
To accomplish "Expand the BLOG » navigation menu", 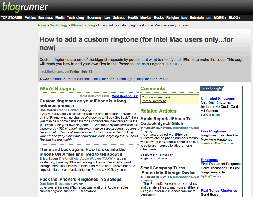I will (234, 18).
